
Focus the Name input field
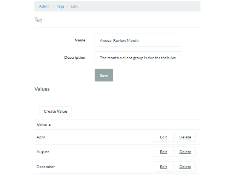tap(138, 40)
